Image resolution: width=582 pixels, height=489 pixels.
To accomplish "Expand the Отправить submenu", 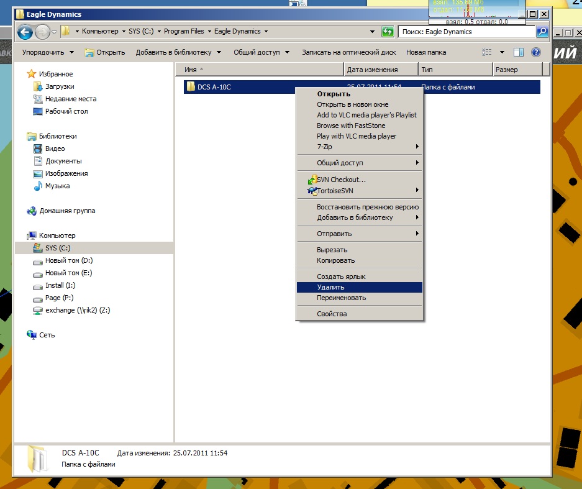I will tap(360, 234).
